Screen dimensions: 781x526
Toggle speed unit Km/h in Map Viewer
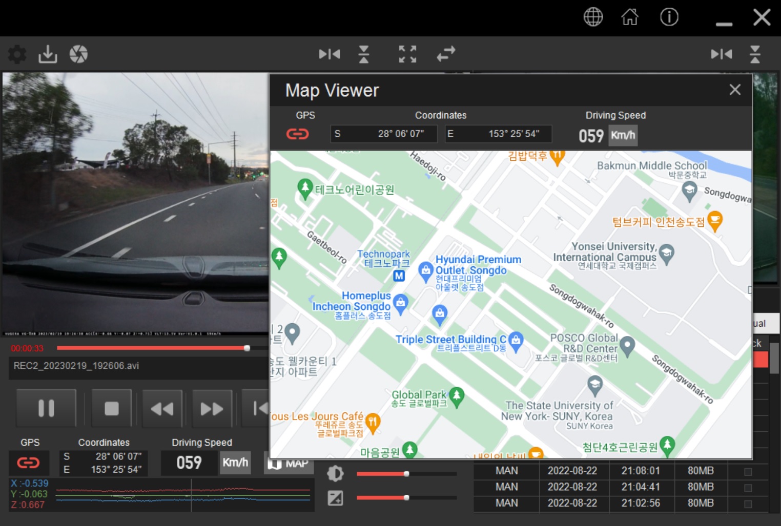(623, 136)
